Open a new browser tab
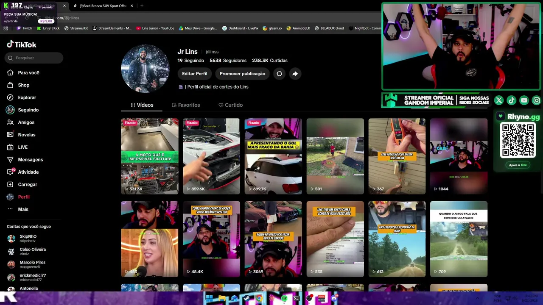543x305 pixels. (x=142, y=6)
